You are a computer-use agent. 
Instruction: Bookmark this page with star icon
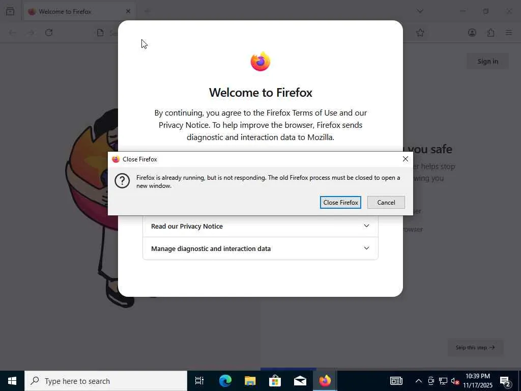[420, 33]
